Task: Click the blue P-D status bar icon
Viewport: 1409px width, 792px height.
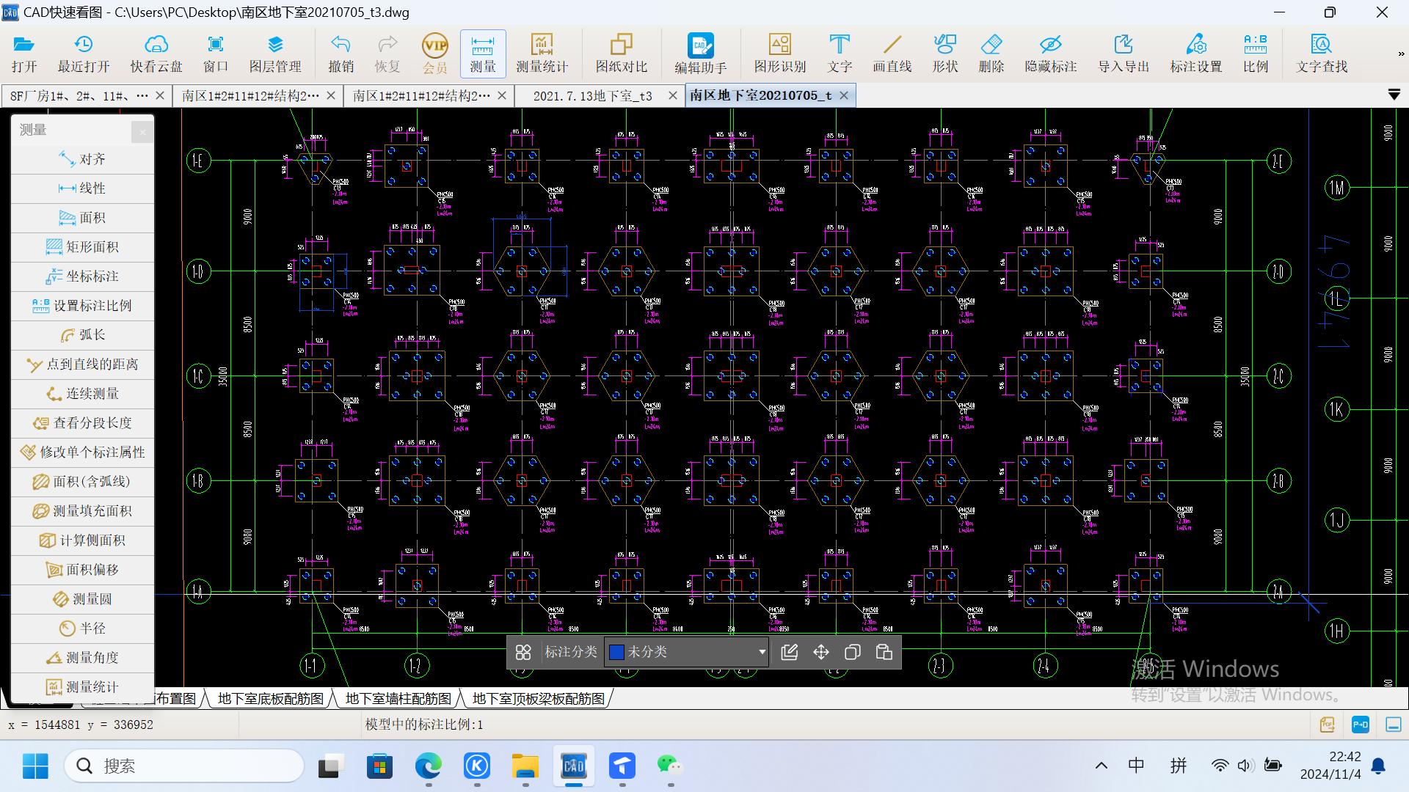Action: (x=1361, y=725)
